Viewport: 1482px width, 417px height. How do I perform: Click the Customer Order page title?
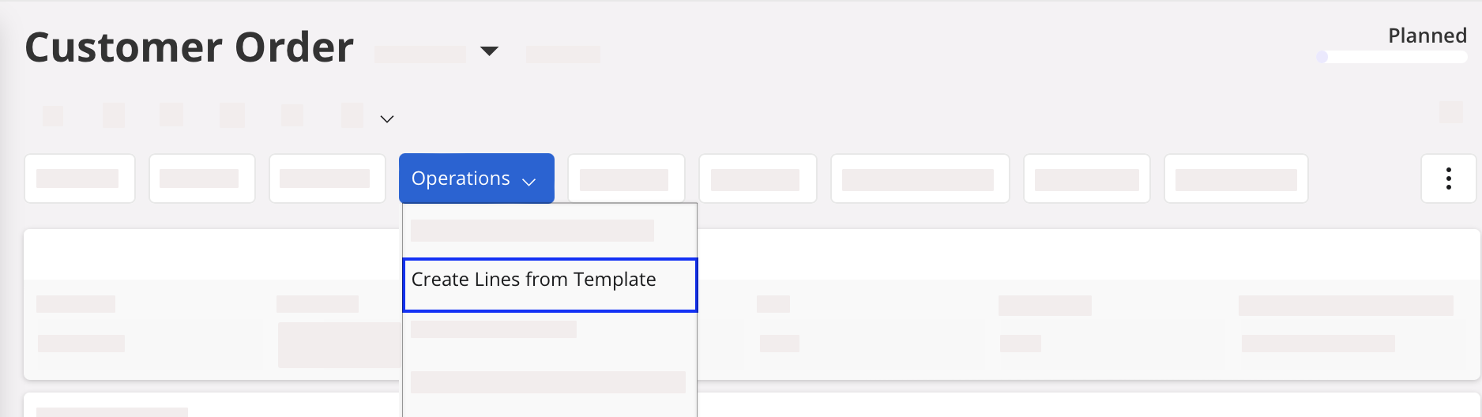(190, 47)
